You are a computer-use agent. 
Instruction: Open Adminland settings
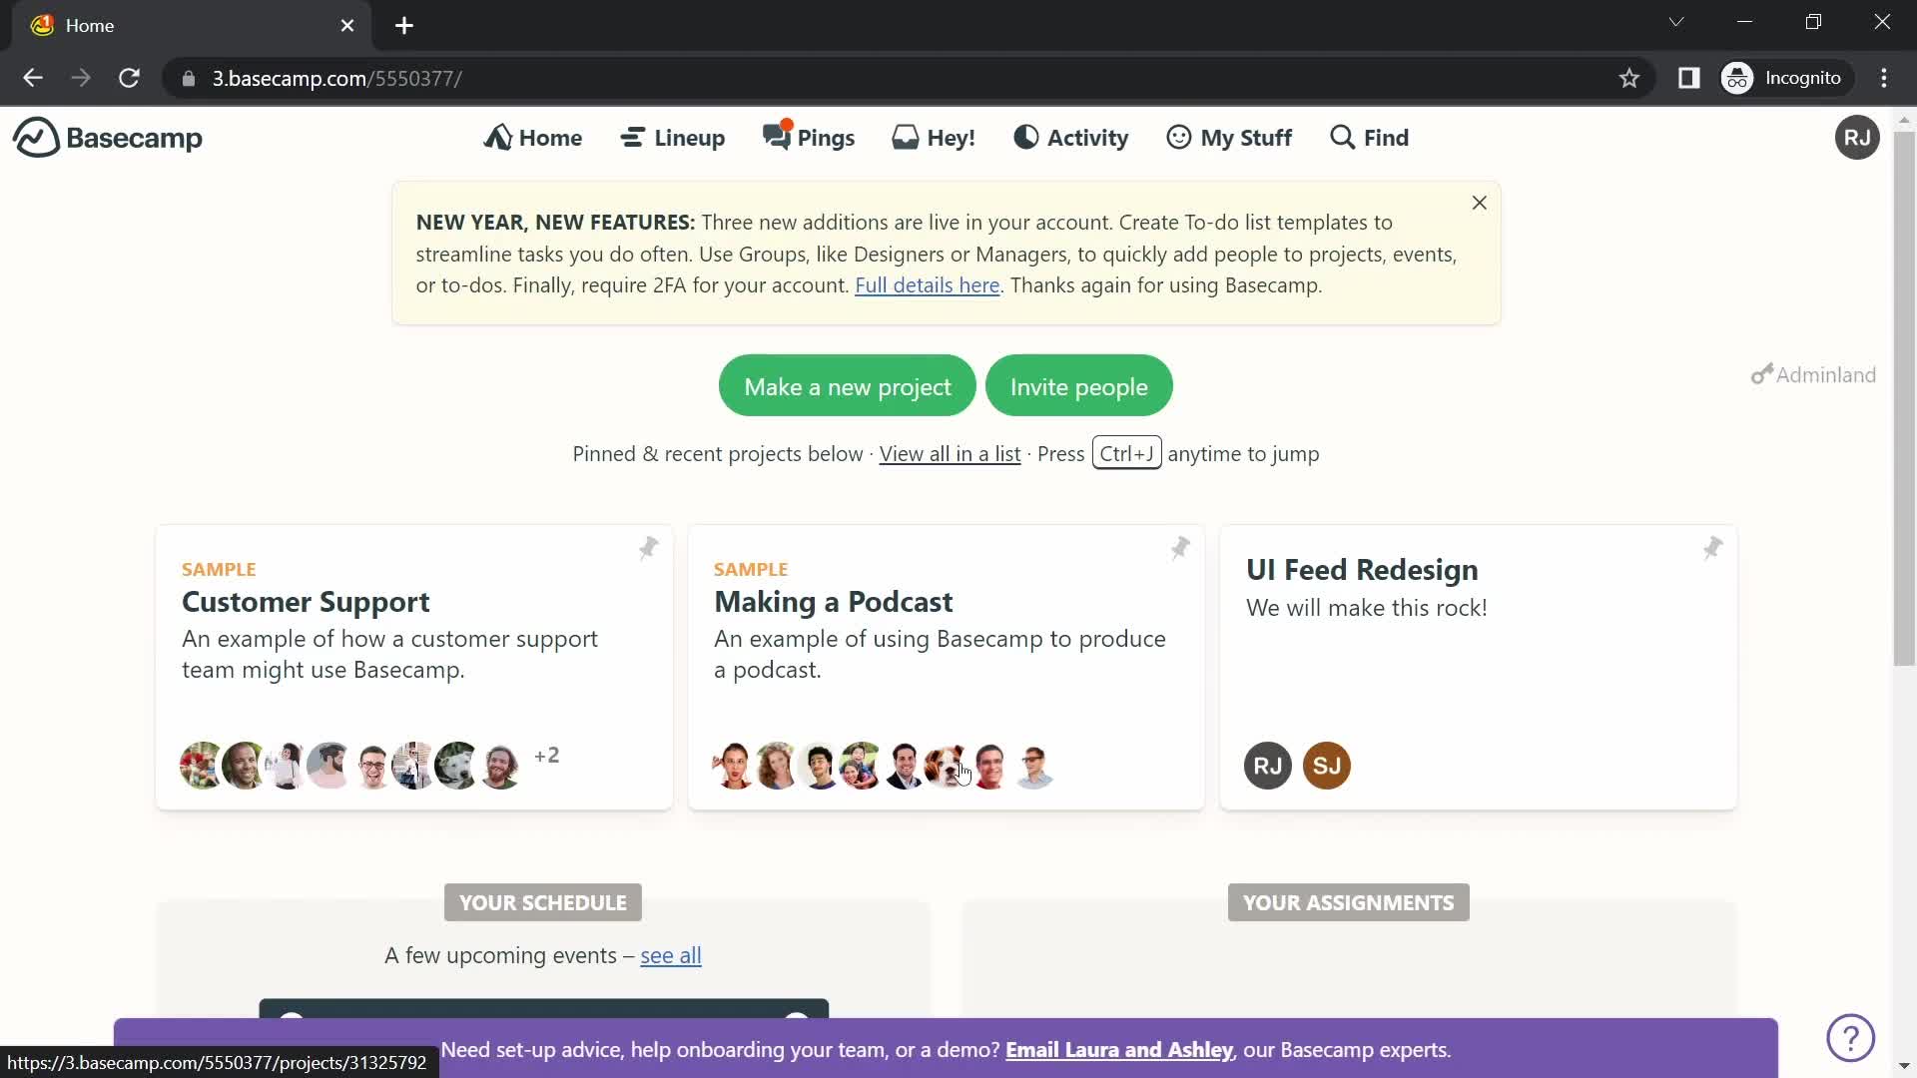1814,375
